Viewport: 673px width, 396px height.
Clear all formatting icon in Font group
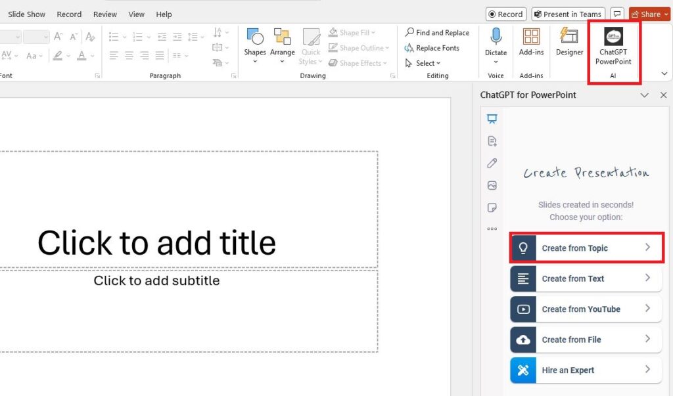tap(89, 37)
